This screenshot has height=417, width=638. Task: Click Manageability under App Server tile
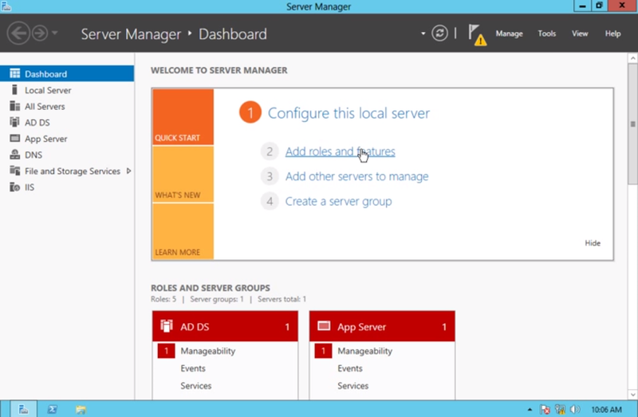365,351
